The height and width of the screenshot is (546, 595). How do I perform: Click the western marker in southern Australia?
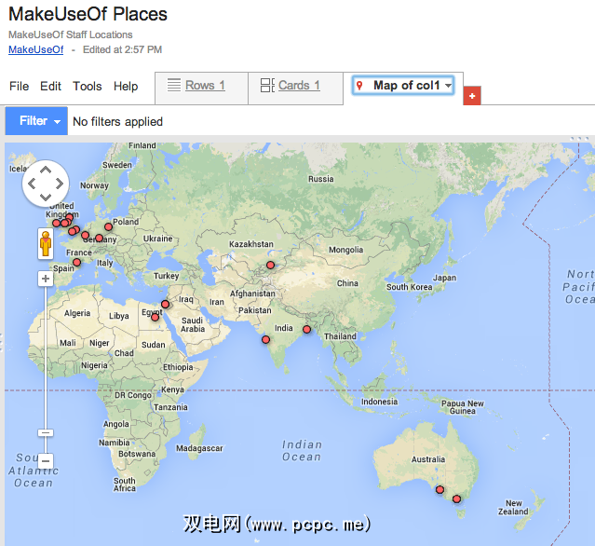click(x=439, y=489)
